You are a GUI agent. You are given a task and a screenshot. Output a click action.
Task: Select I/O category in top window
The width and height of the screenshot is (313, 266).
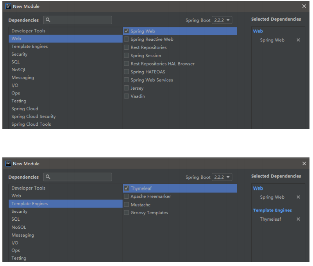coord(66,85)
